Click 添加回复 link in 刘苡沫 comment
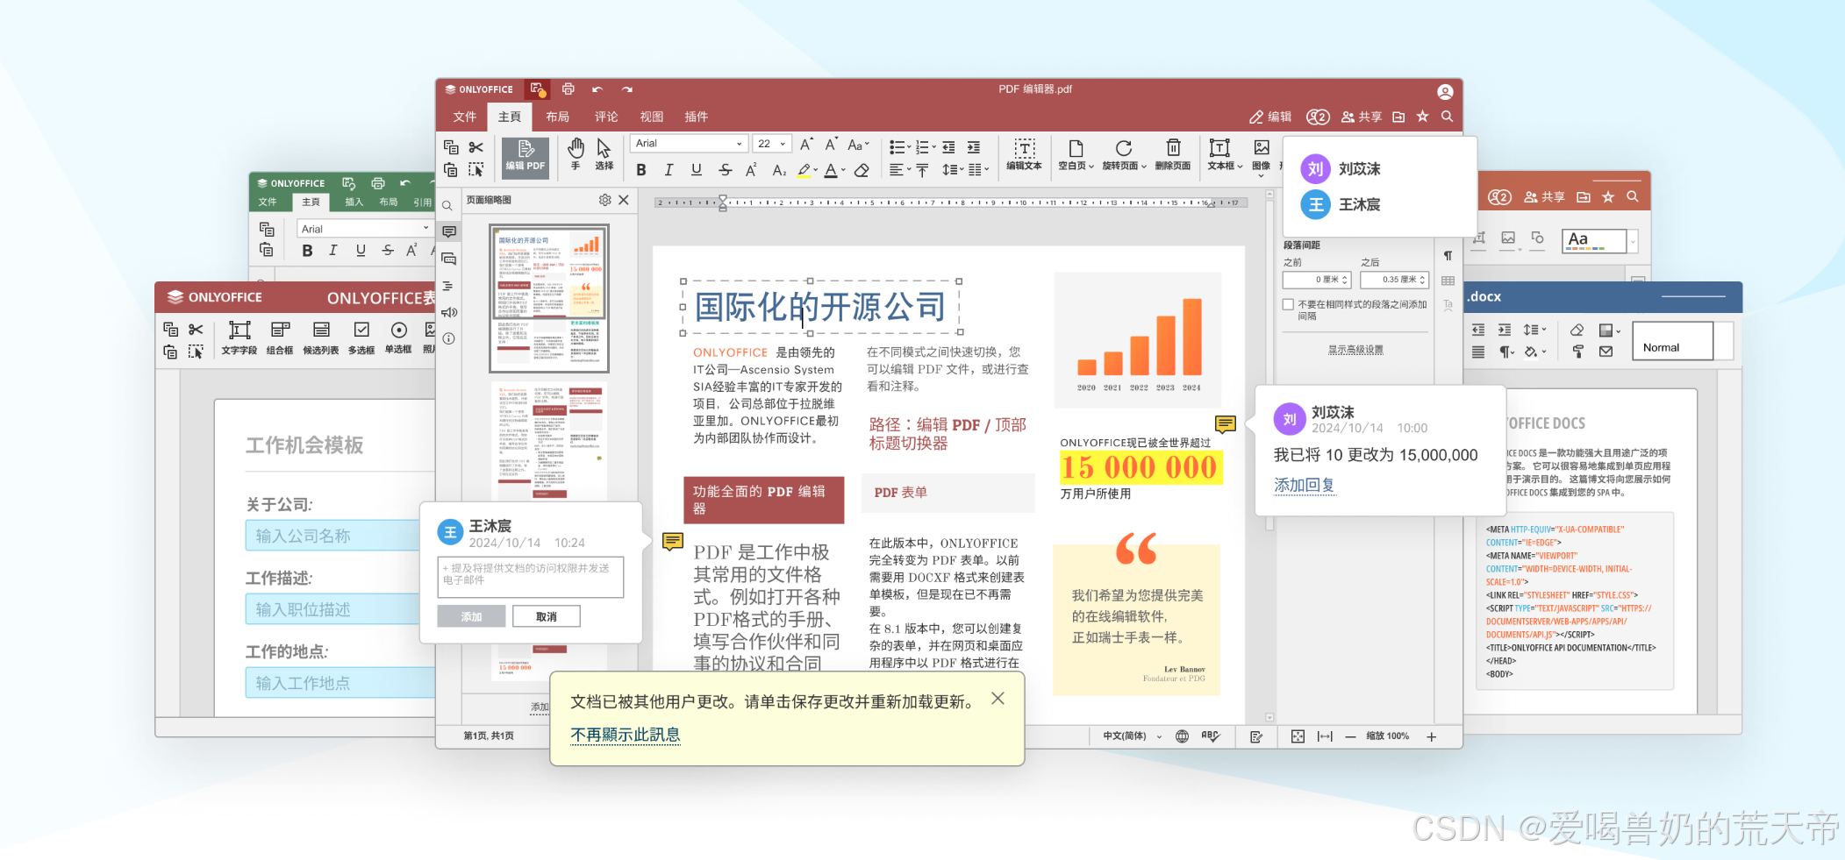The width and height of the screenshot is (1845, 860). tap(1304, 485)
